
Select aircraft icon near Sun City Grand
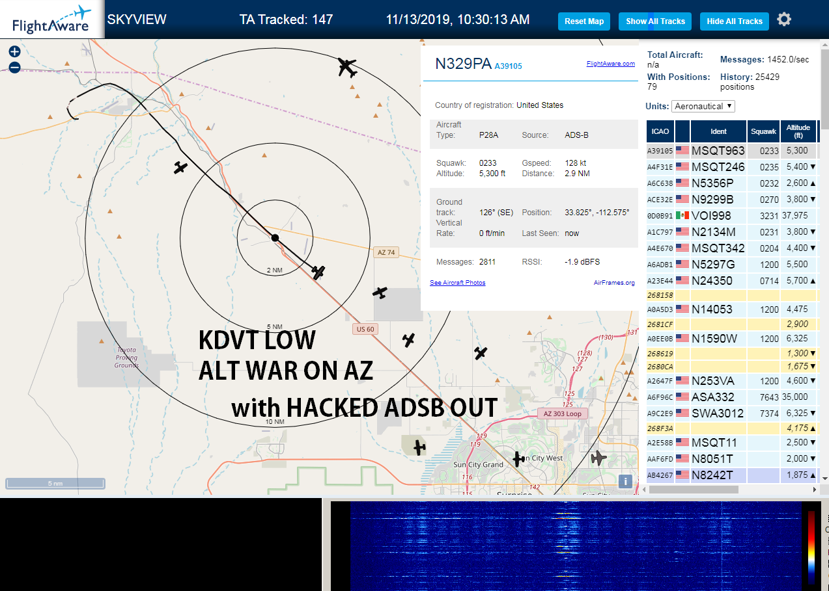coord(419,447)
